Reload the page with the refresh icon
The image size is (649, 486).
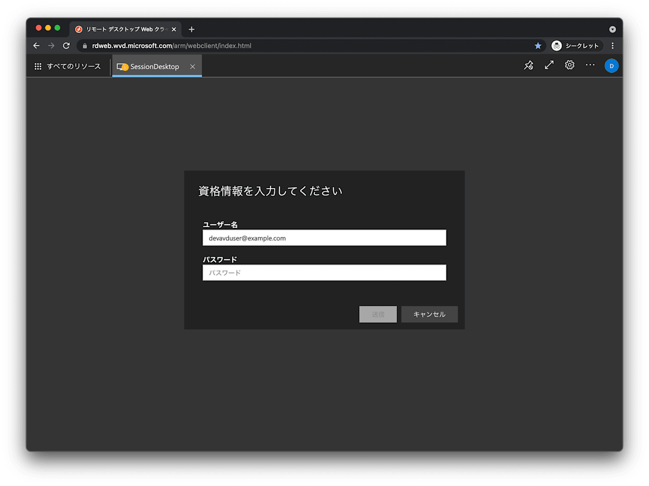tap(67, 46)
